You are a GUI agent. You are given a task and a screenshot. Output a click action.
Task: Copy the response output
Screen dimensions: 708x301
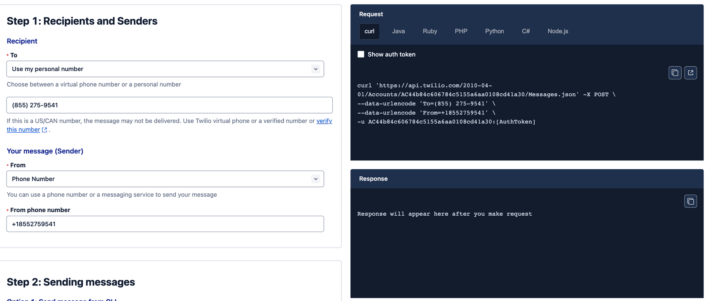pyautogui.click(x=690, y=202)
